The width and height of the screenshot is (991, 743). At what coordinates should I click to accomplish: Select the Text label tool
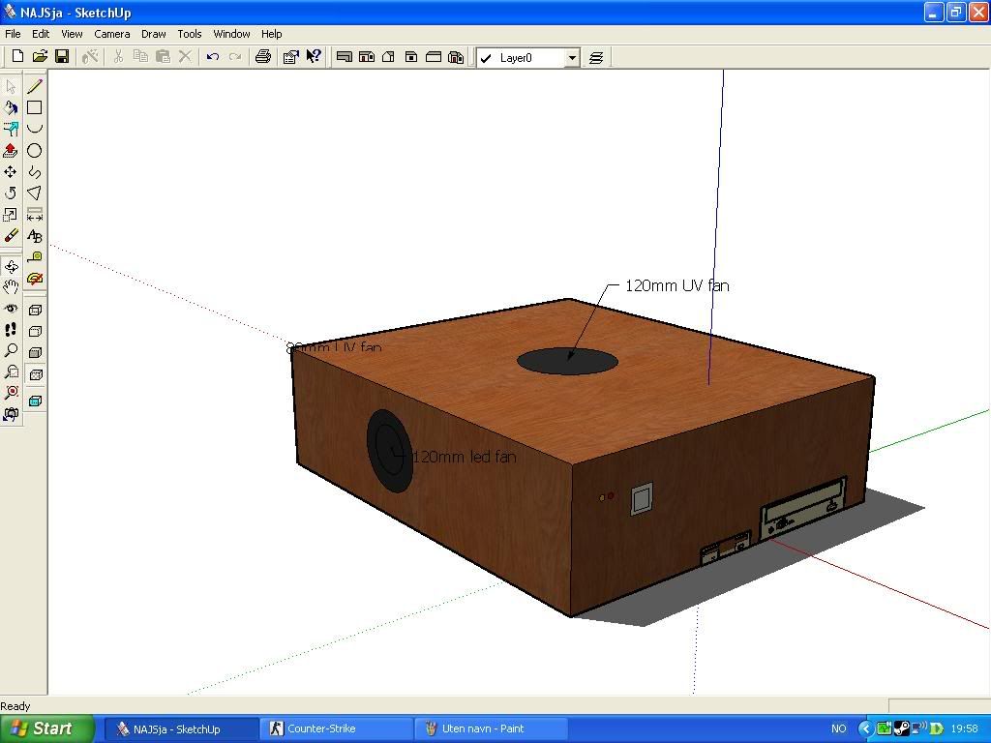[x=35, y=236]
